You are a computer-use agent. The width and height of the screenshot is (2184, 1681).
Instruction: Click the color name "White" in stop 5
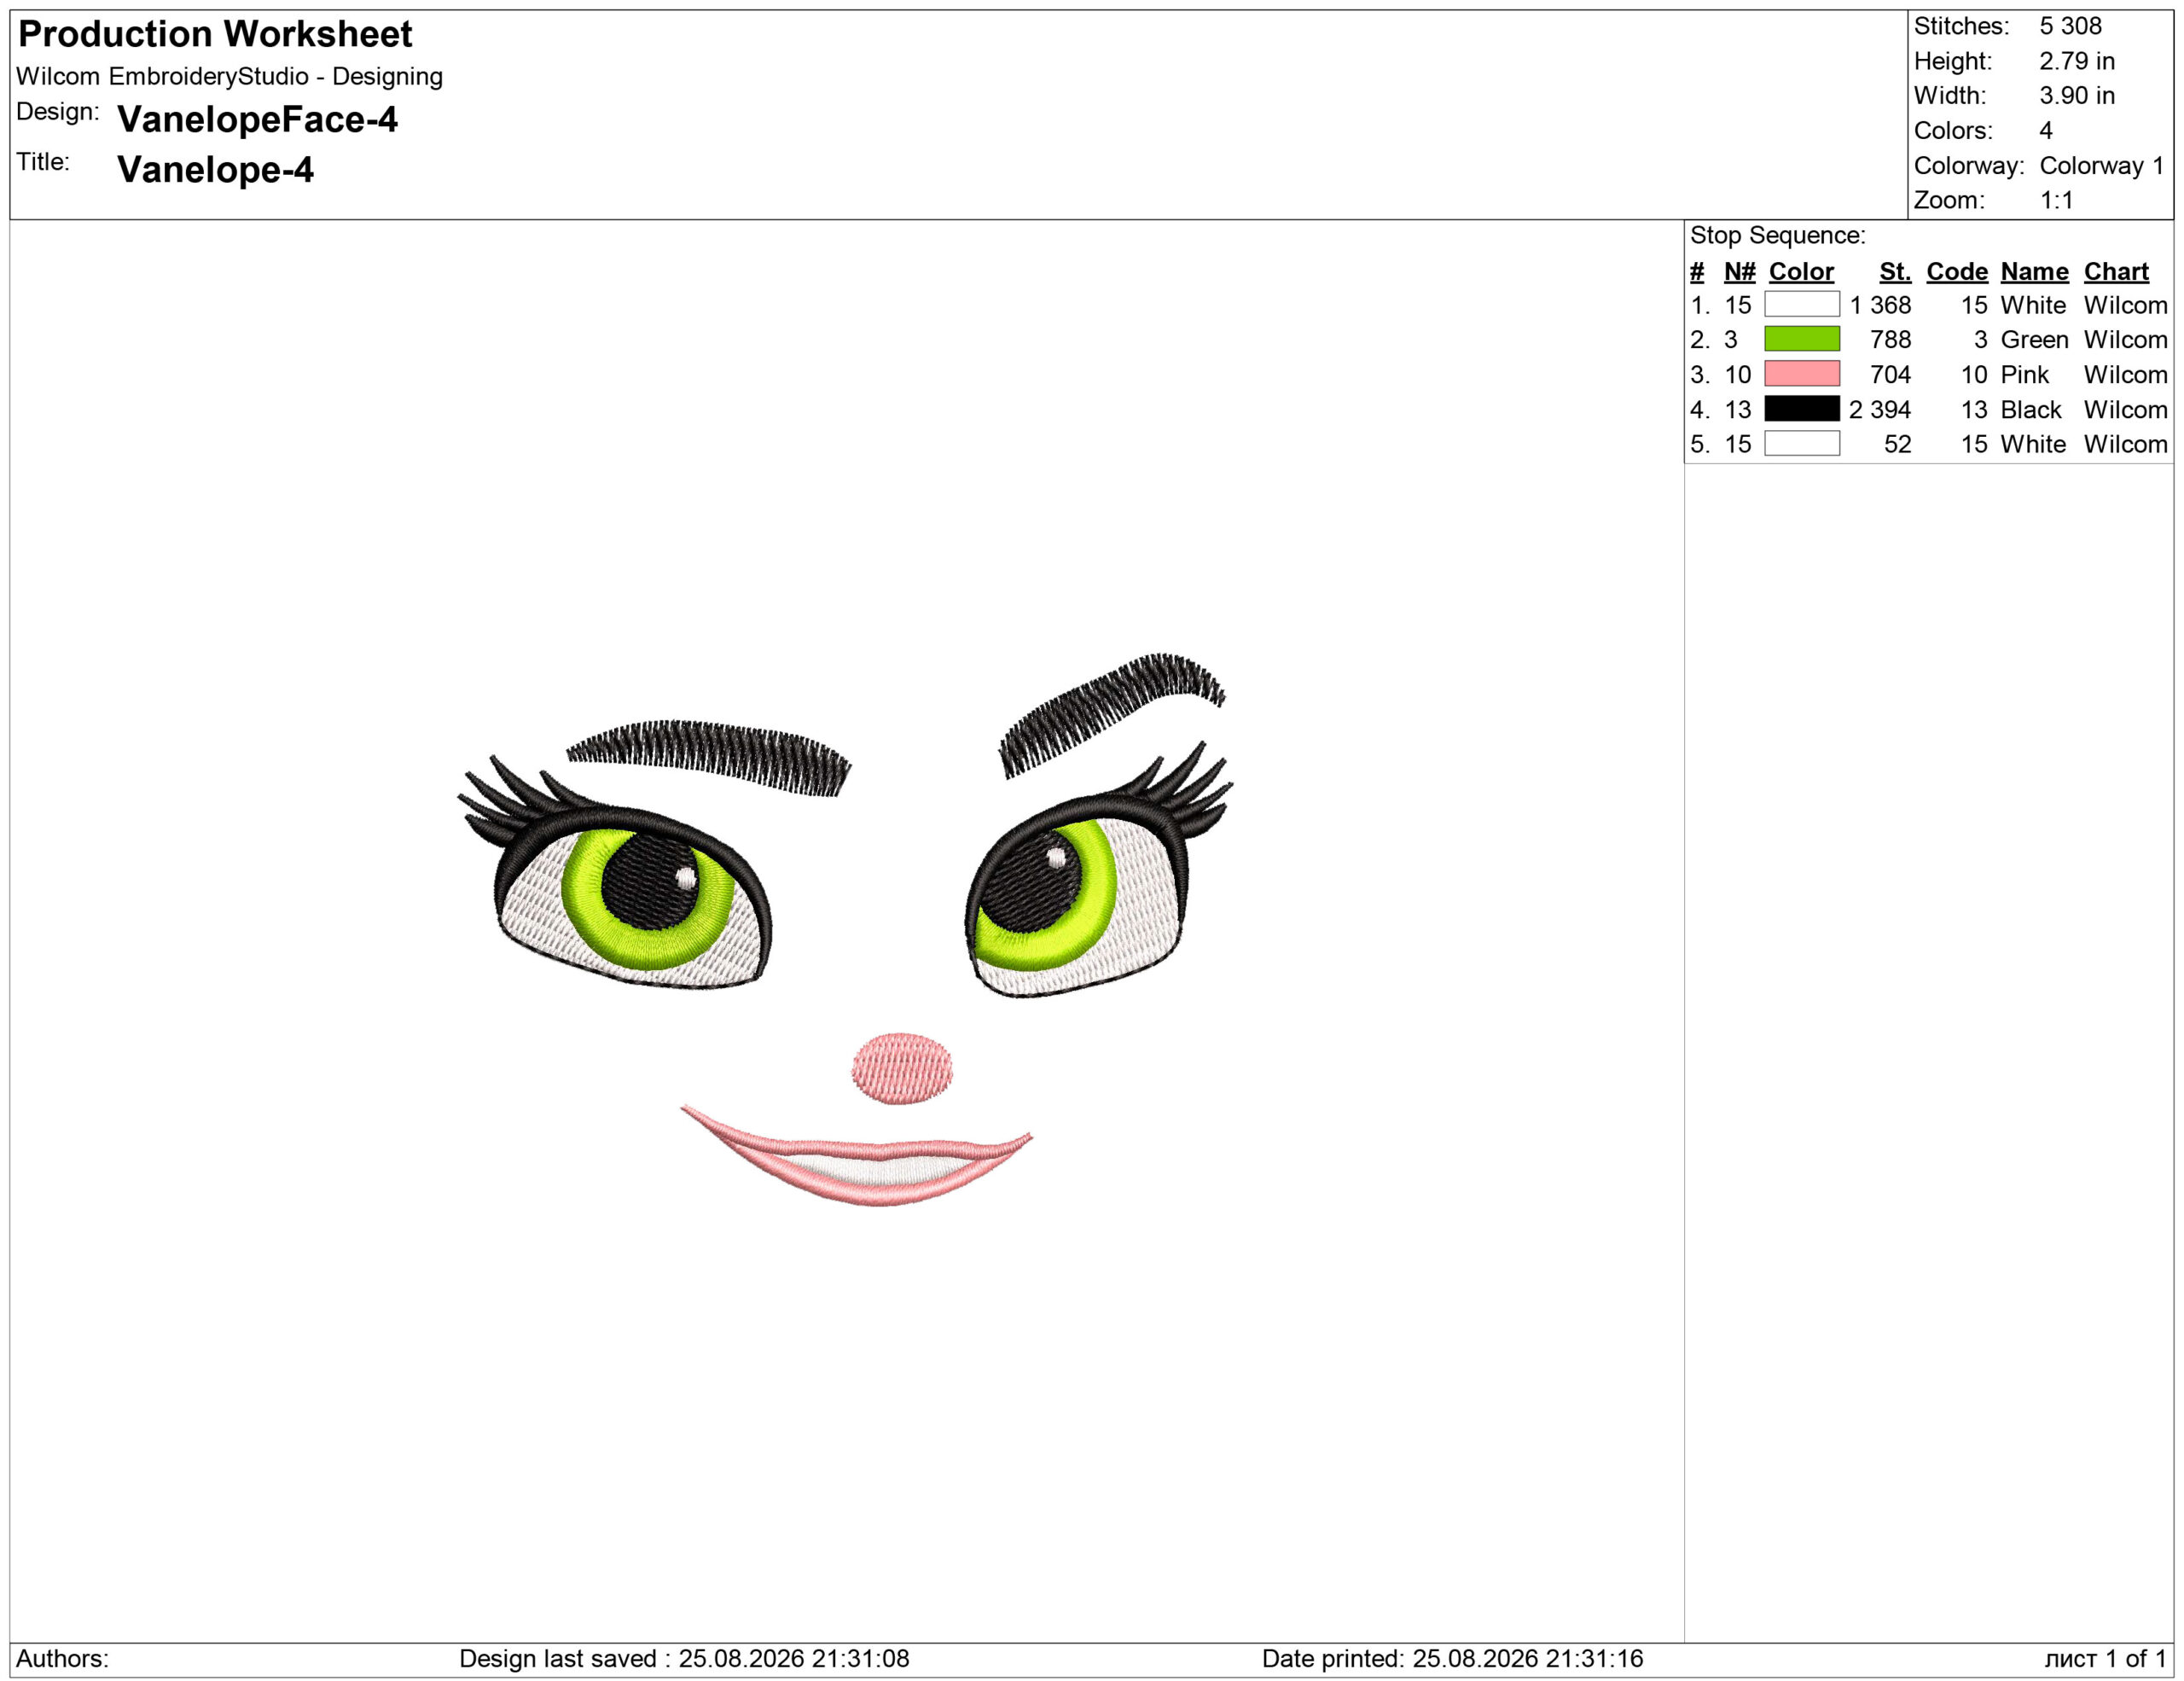pyautogui.click(x=2033, y=445)
